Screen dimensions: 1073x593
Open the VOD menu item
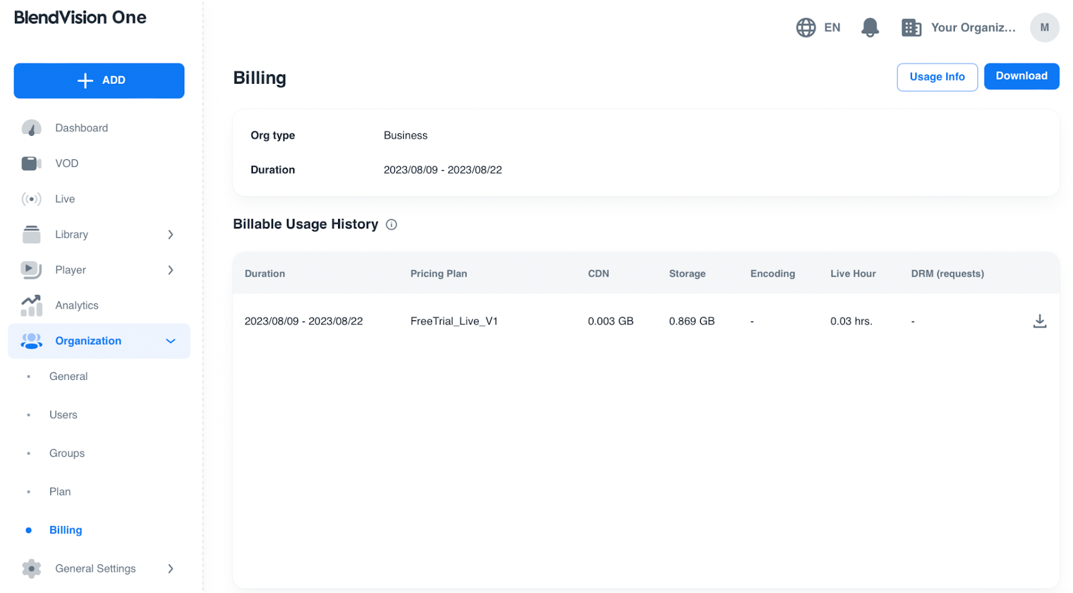tap(66, 163)
